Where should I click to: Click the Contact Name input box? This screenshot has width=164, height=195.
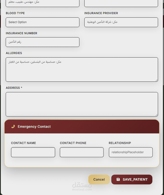pyautogui.click(x=33, y=152)
